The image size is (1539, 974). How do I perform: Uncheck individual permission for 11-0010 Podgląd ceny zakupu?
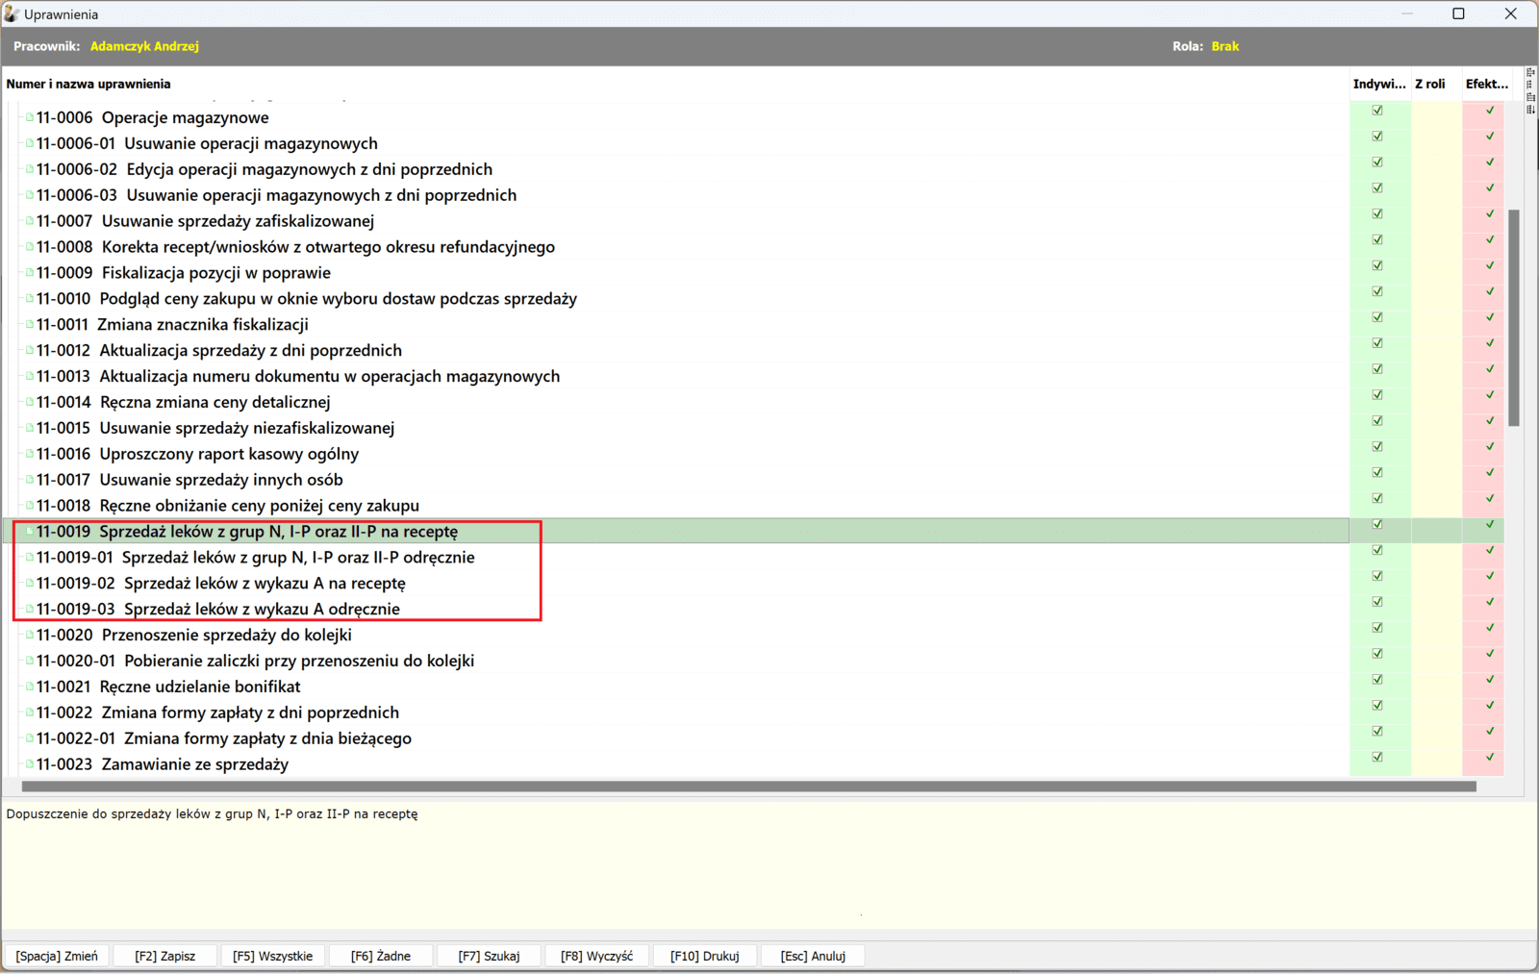[x=1377, y=291]
